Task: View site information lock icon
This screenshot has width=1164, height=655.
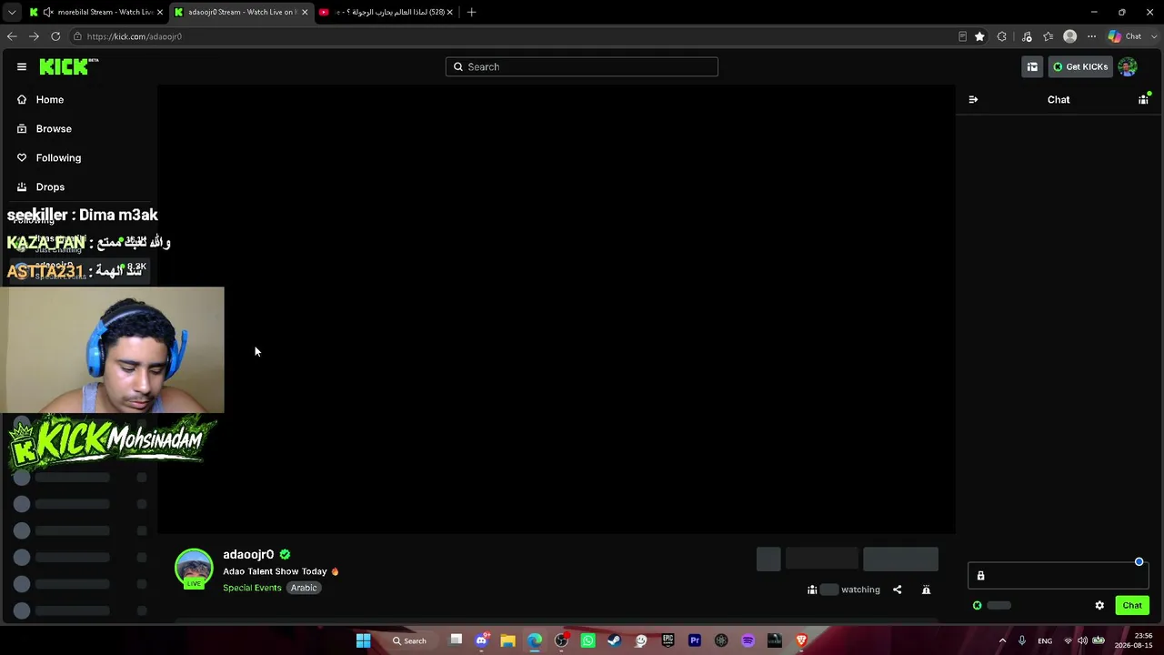Action: (x=78, y=36)
